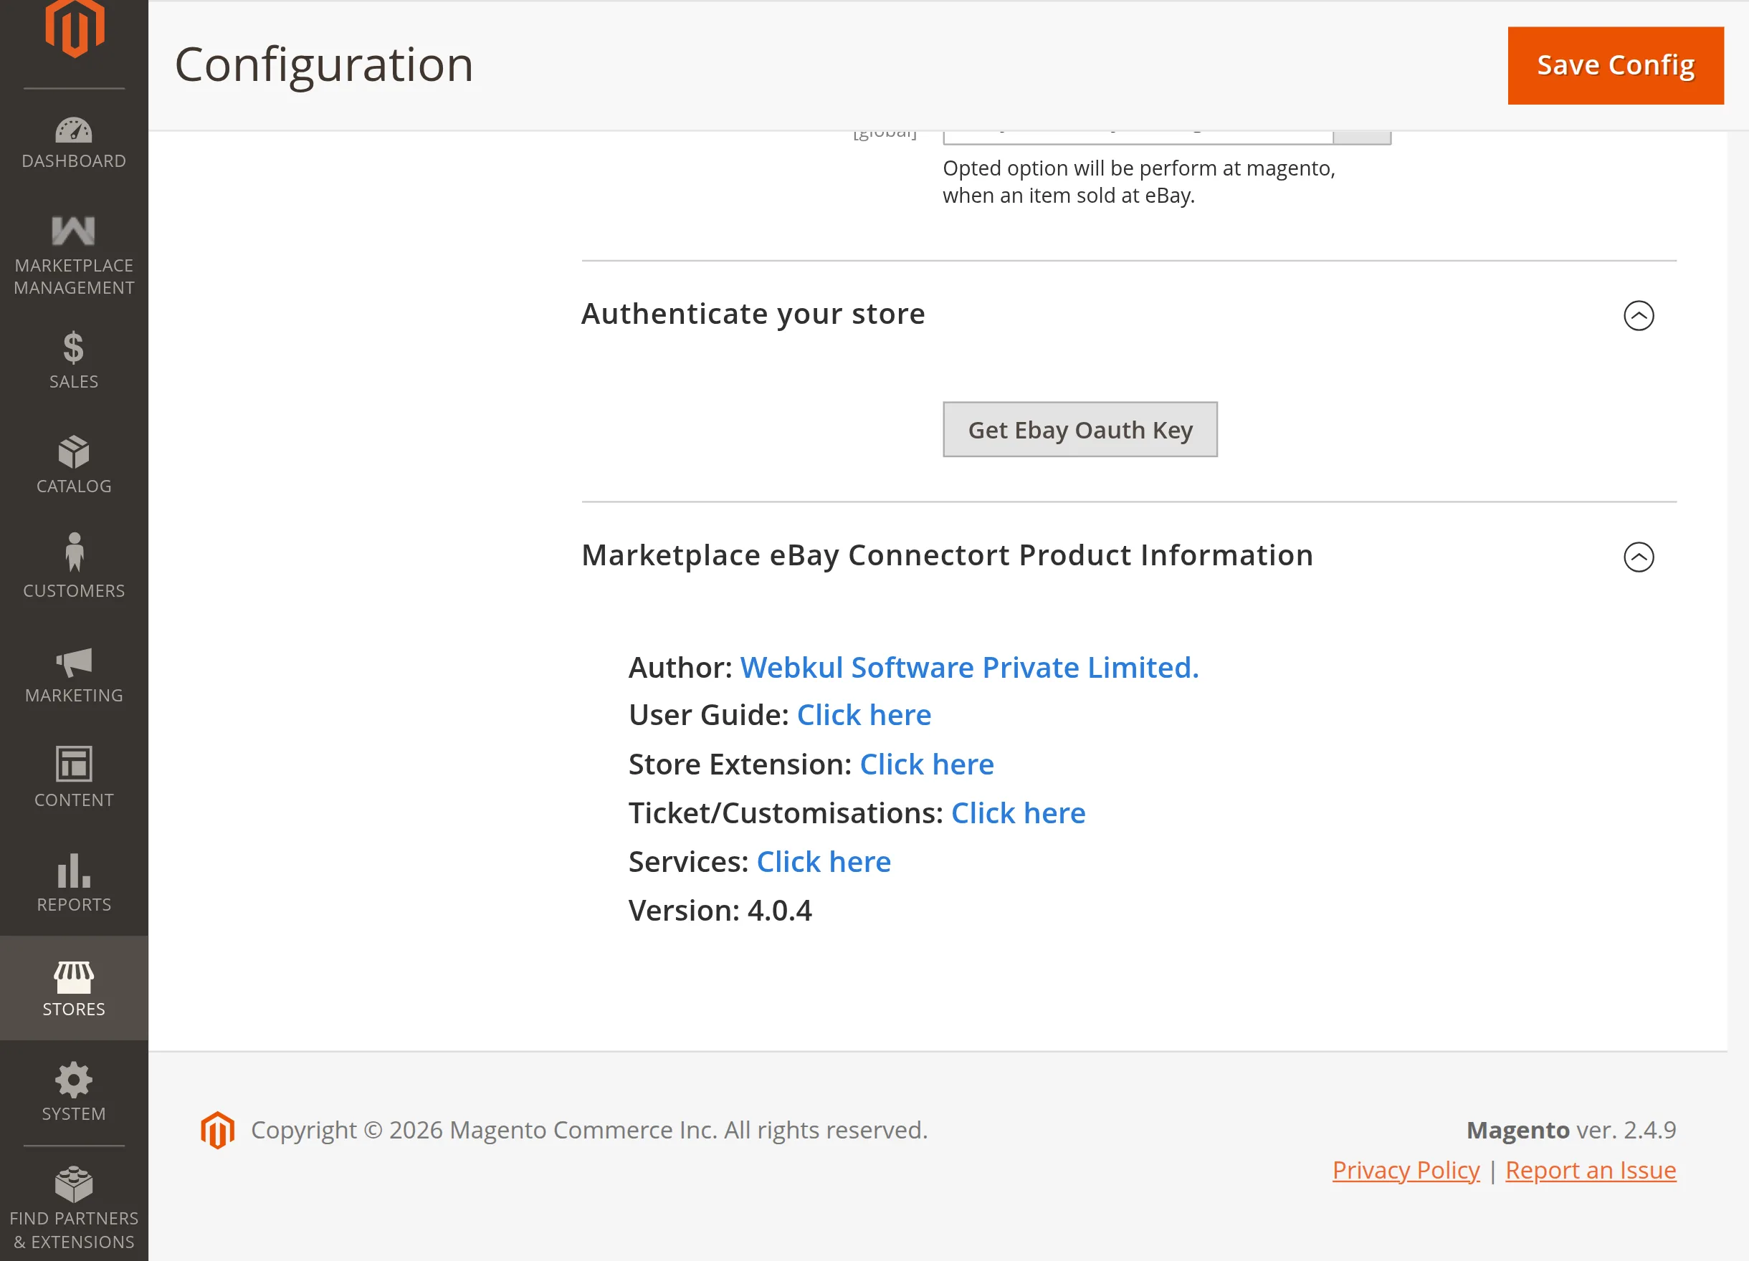Open the Catalog box icon
1749x1261 pixels.
click(74, 451)
